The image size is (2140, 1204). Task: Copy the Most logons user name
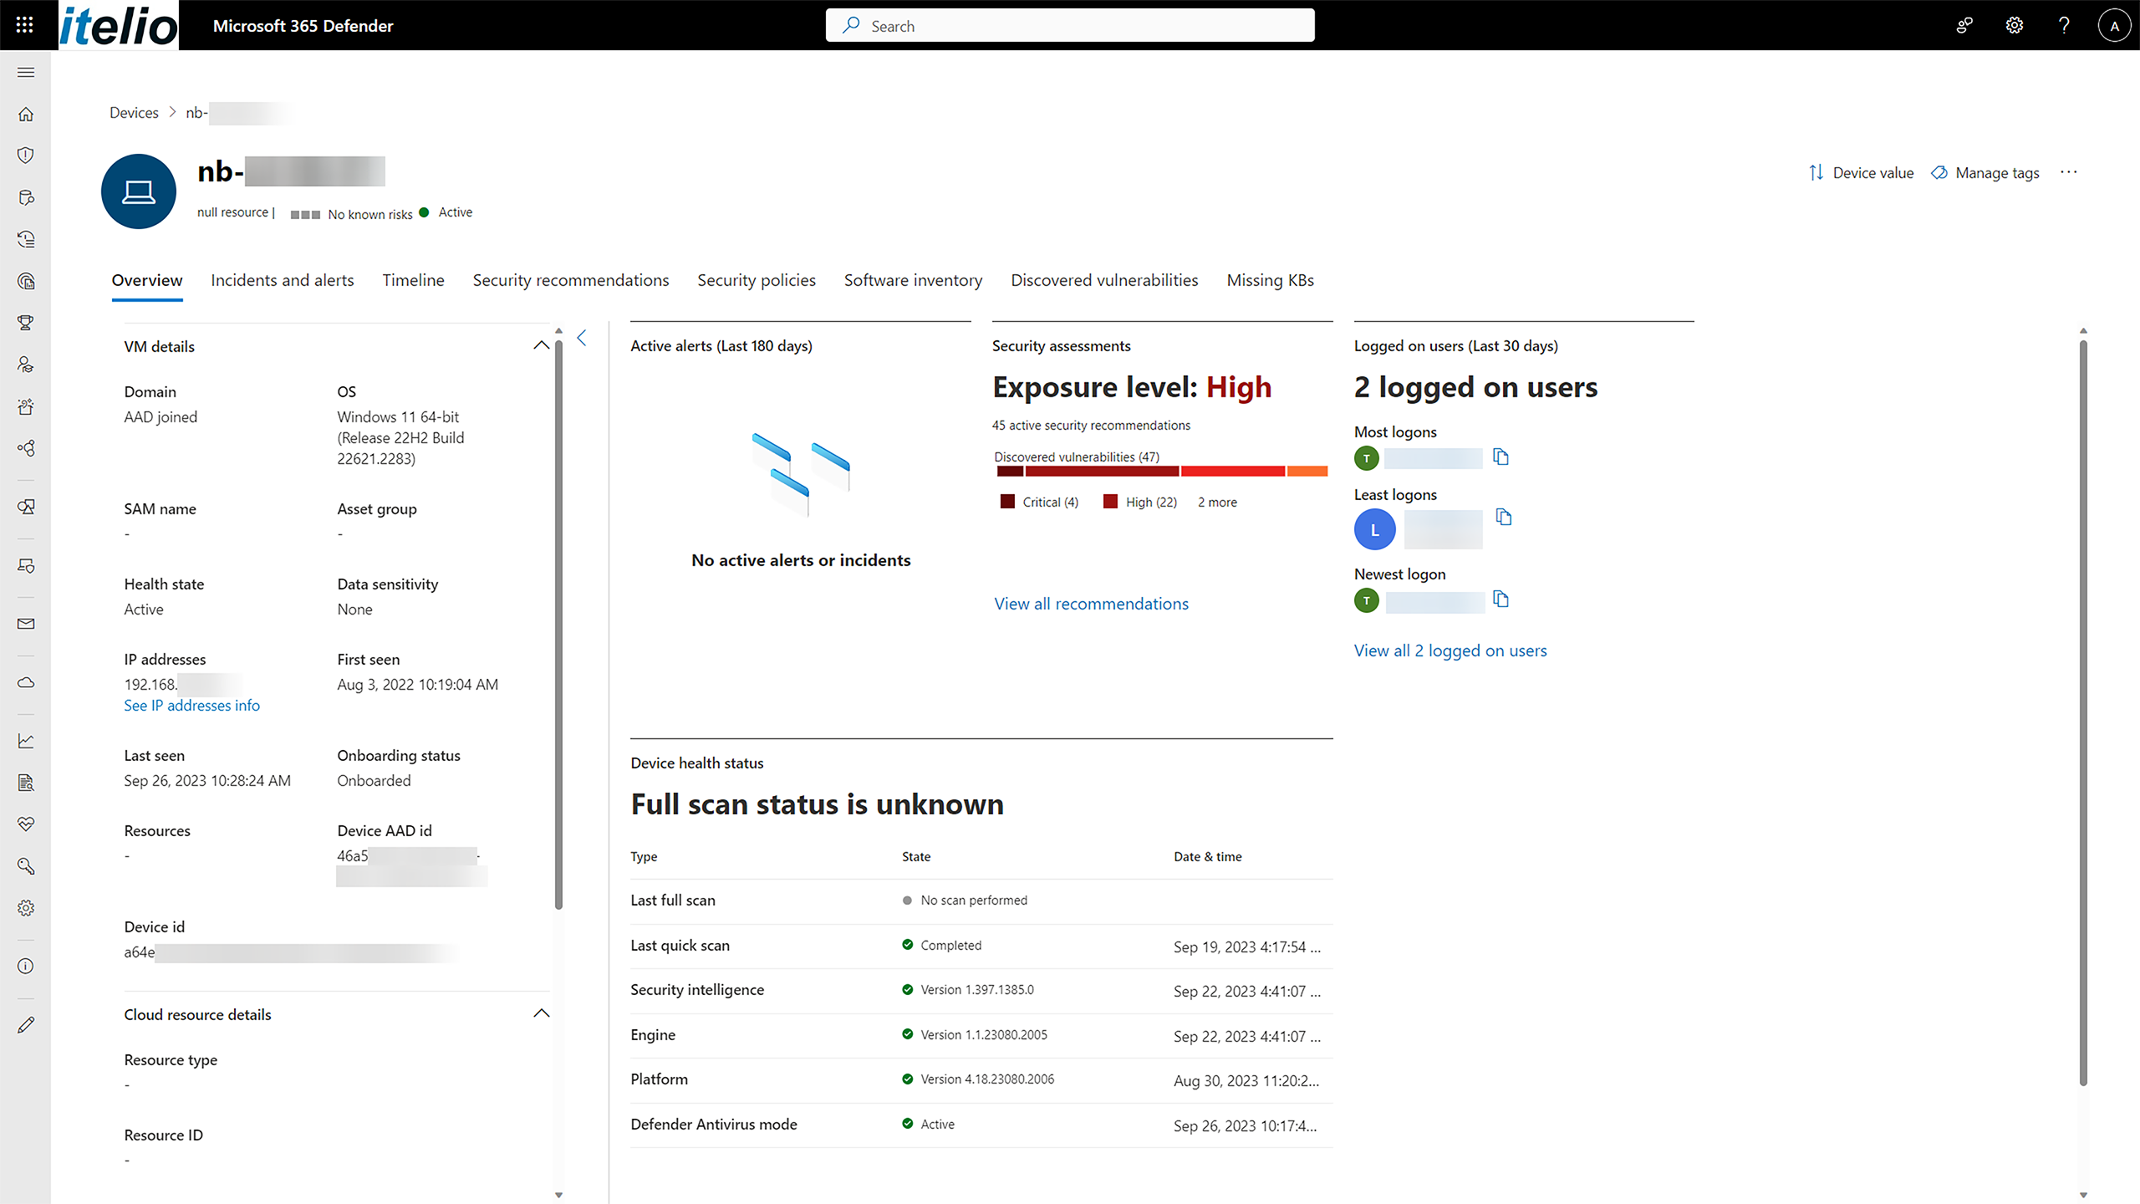(1501, 457)
